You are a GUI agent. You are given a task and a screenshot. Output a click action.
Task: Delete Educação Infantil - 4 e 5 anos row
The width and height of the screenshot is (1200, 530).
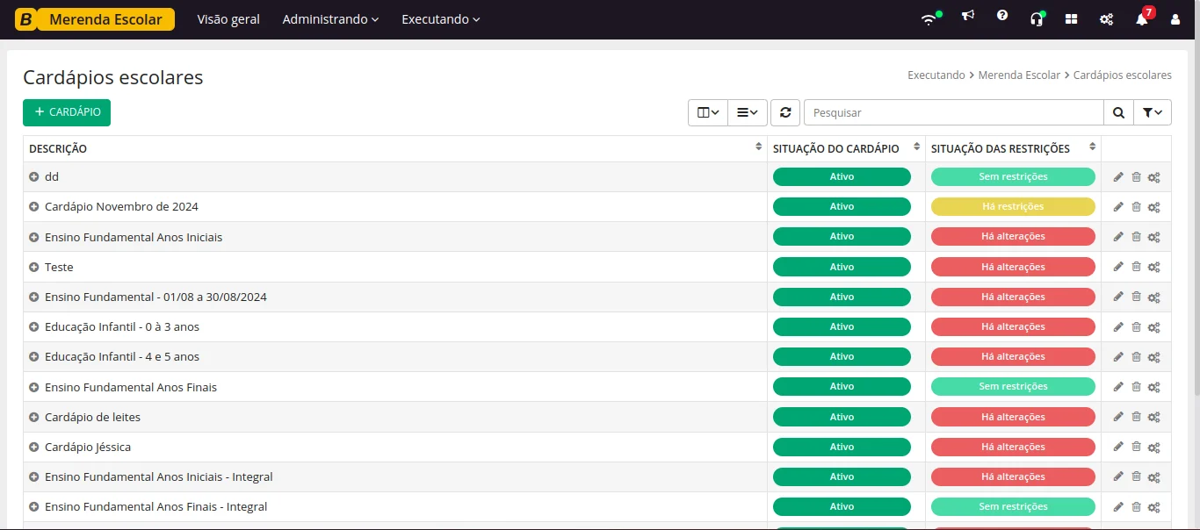tap(1136, 357)
